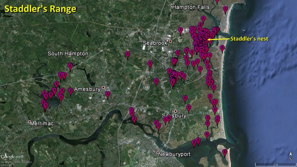Click the Amesbury town place marker dot

[x=103, y=88]
